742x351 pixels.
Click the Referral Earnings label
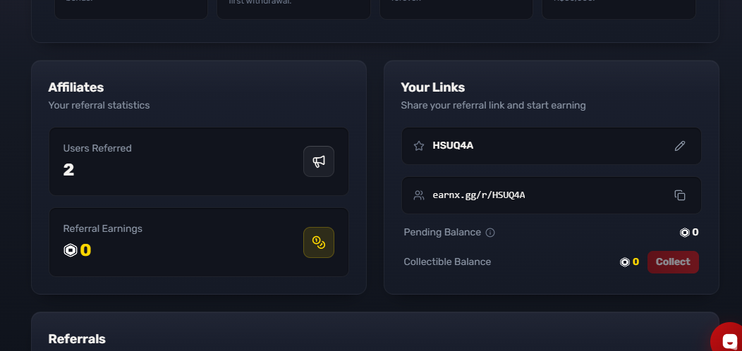click(x=103, y=228)
